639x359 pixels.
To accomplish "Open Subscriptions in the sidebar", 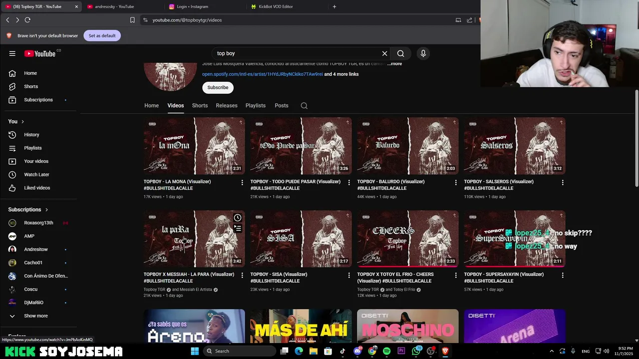I will click(x=38, y=100).
